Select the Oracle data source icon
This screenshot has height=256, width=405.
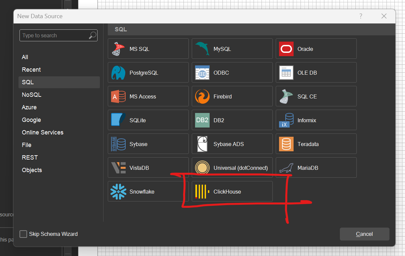pyautogui.click(x=286, y=48)
